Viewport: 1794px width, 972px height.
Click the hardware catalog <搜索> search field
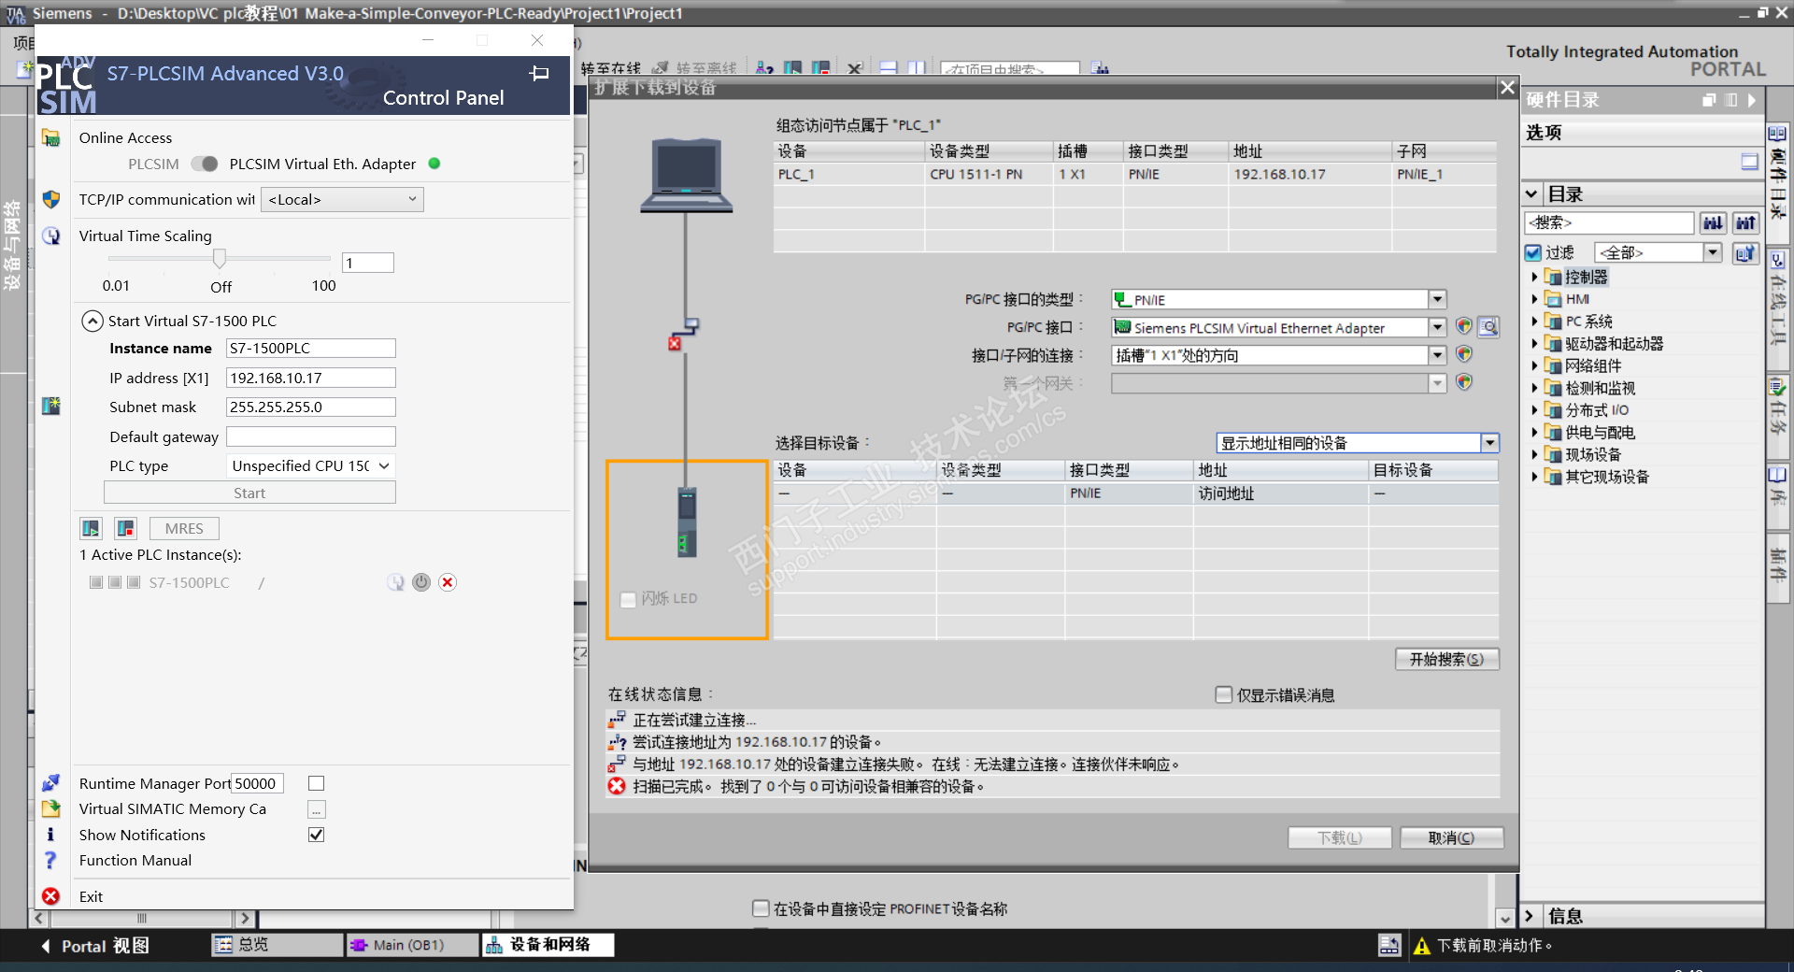click(1609, 222)
